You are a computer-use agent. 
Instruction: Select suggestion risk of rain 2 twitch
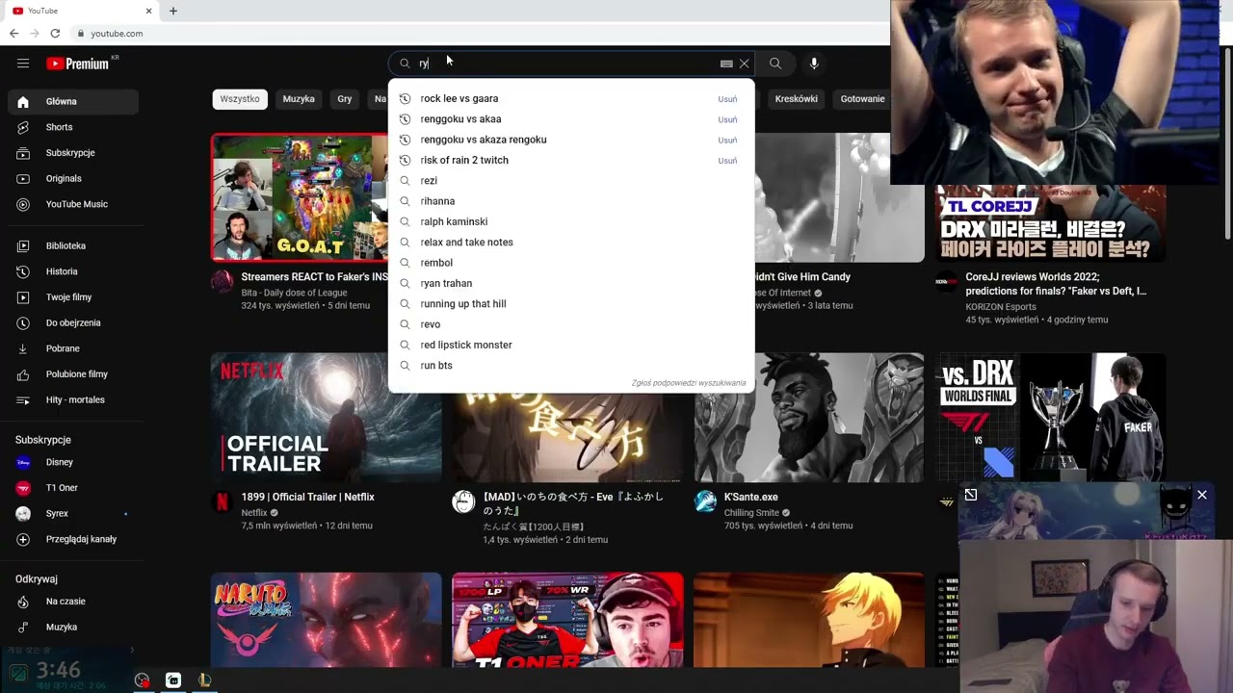[x=571, y=161]
